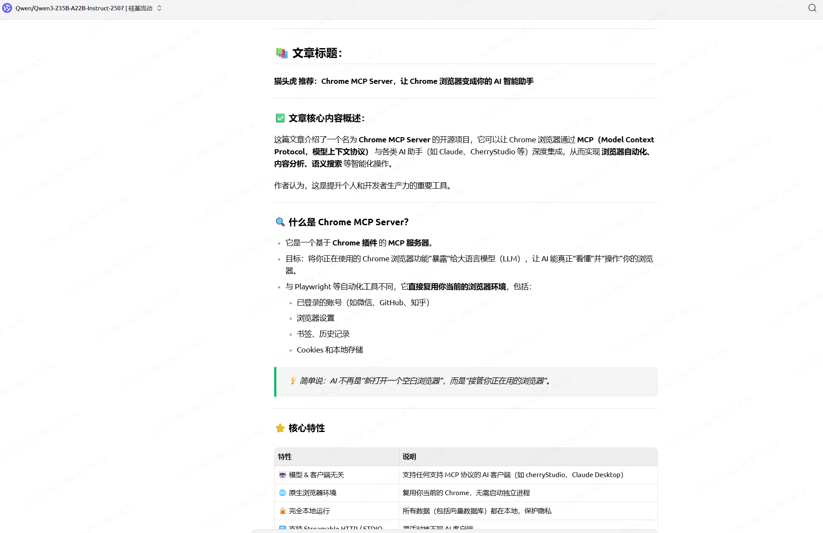
Task: Click the sub-bullet 浏览器设置
Action: (315, 318)
